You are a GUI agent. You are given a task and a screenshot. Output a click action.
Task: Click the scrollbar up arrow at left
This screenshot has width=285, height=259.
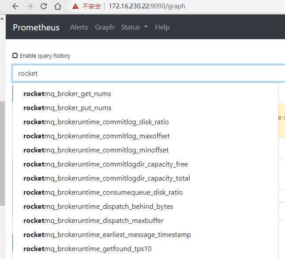pos(2,18)
